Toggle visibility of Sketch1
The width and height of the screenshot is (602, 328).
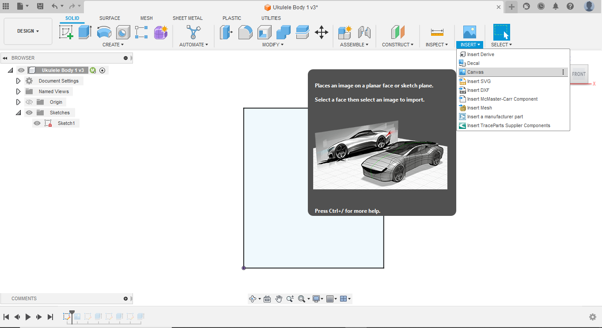[37, 123]
